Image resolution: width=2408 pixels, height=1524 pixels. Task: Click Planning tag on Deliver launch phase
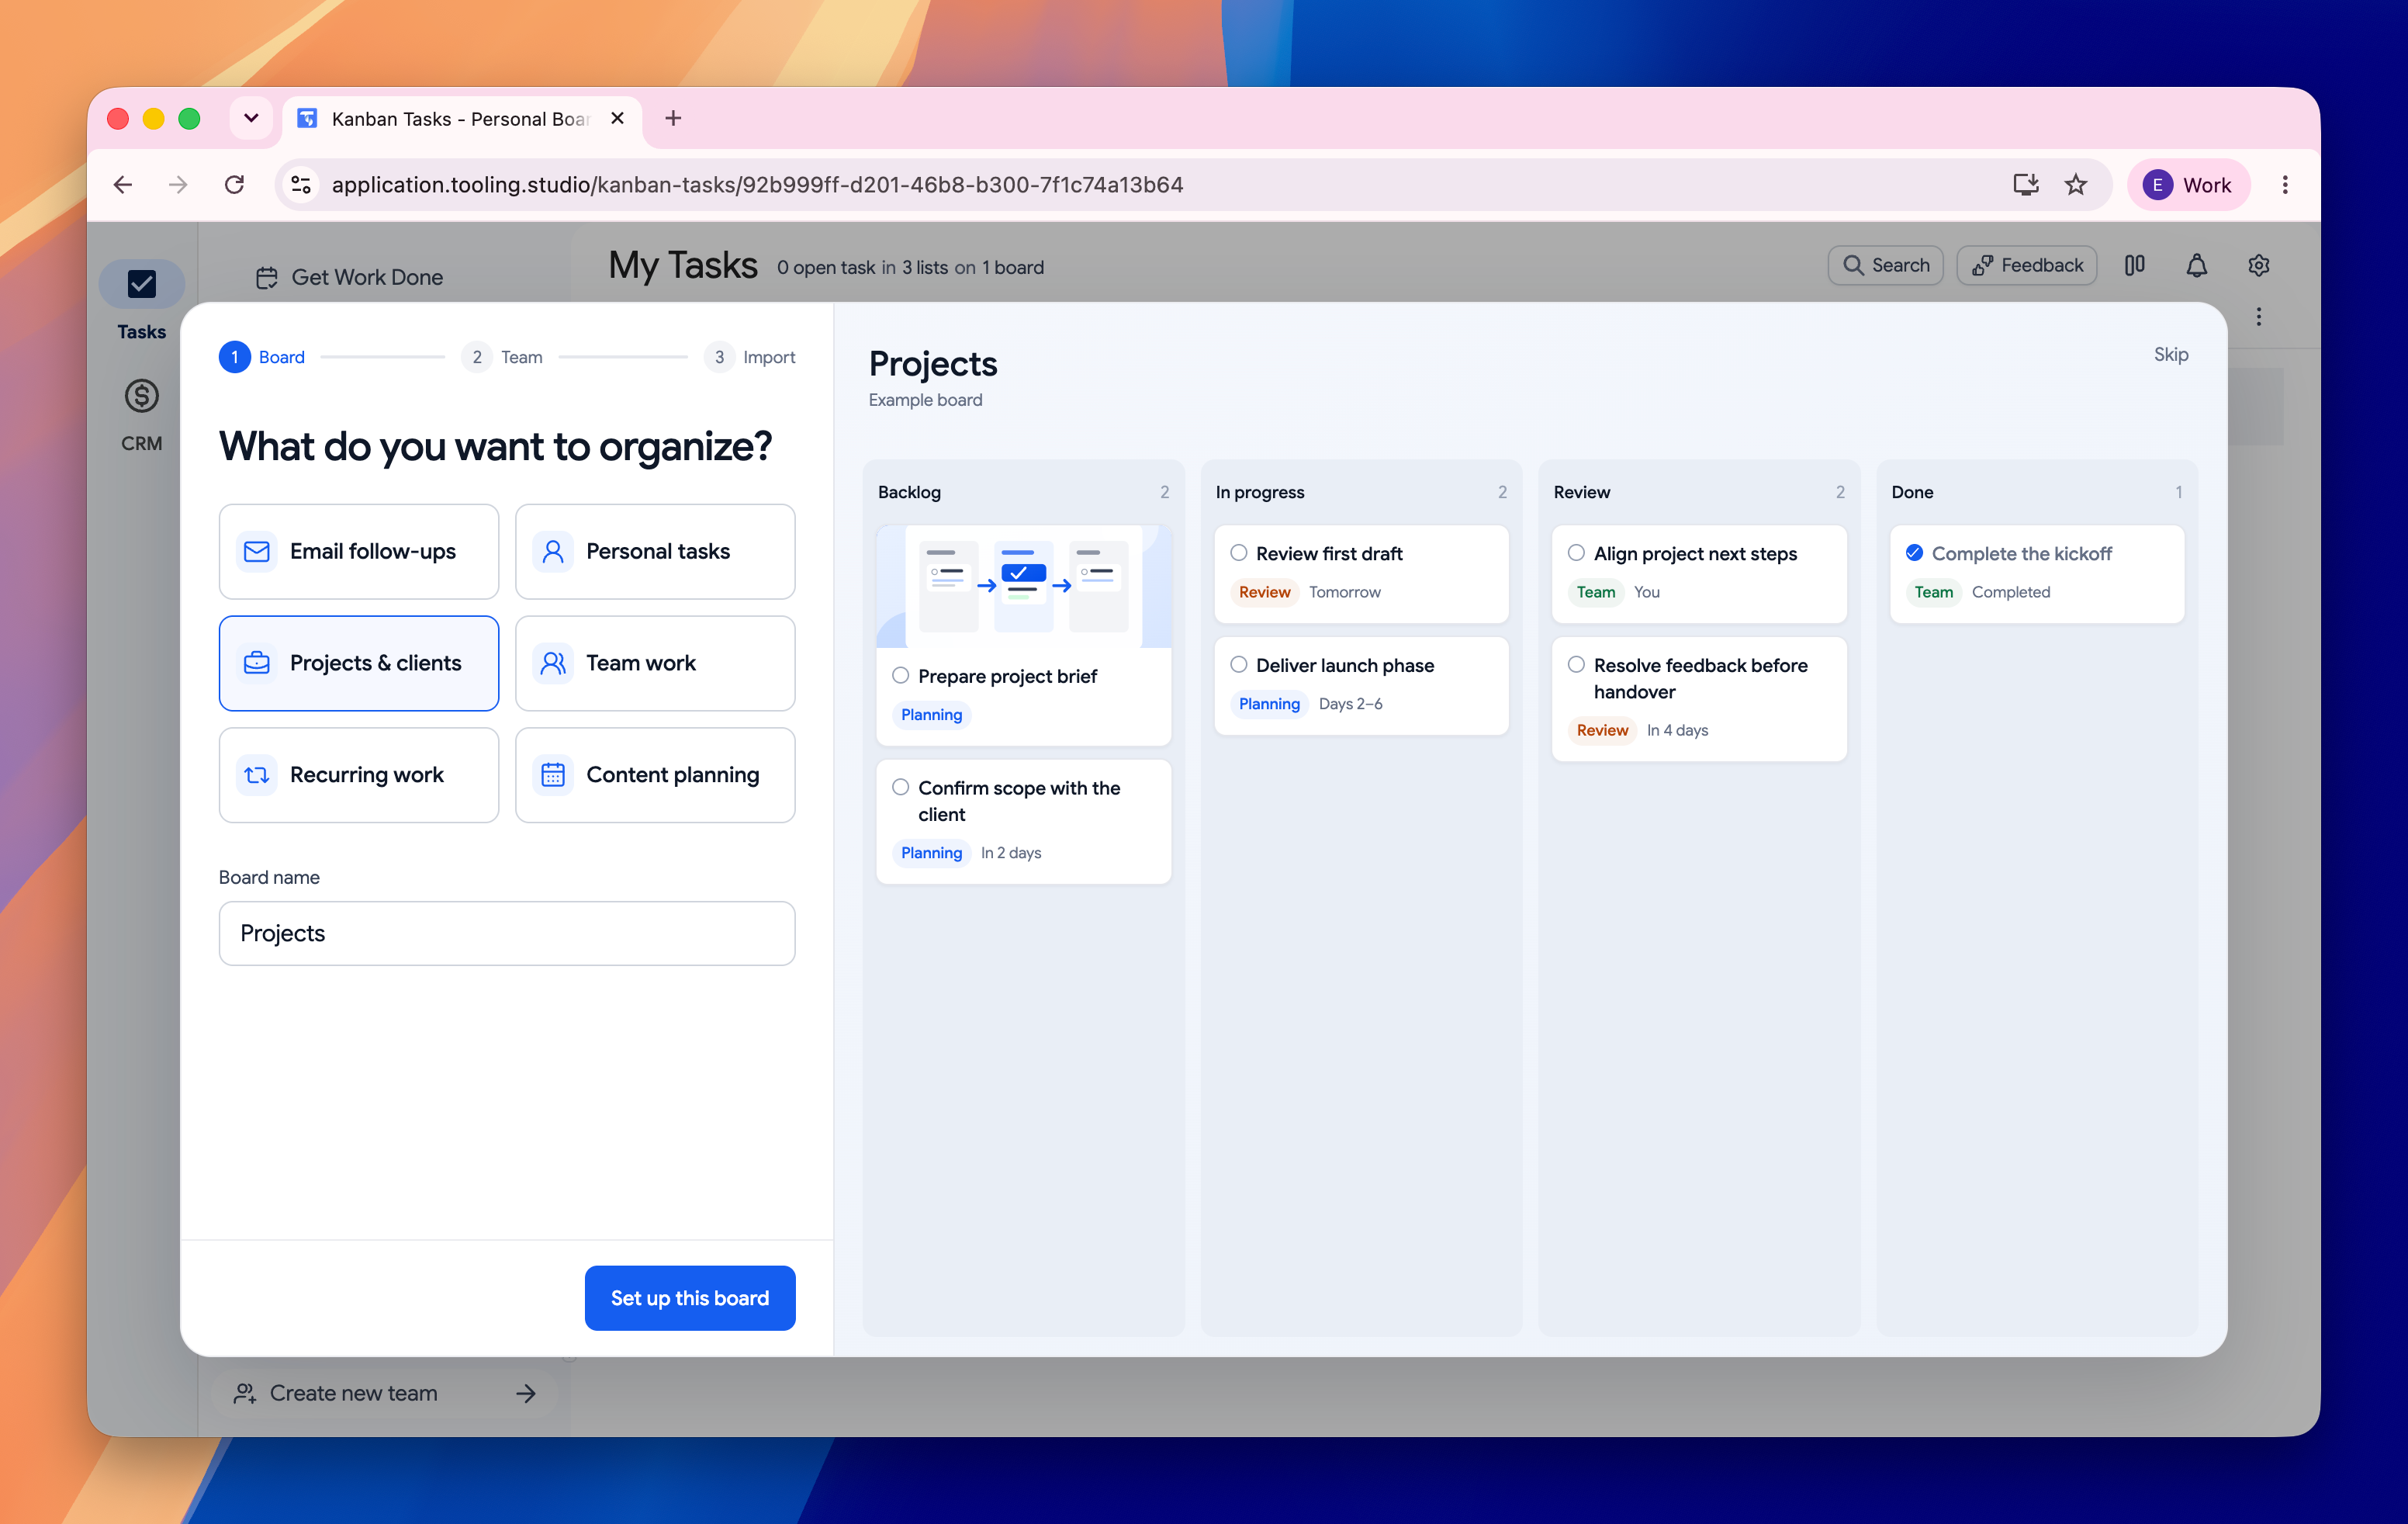(1269, 704)
